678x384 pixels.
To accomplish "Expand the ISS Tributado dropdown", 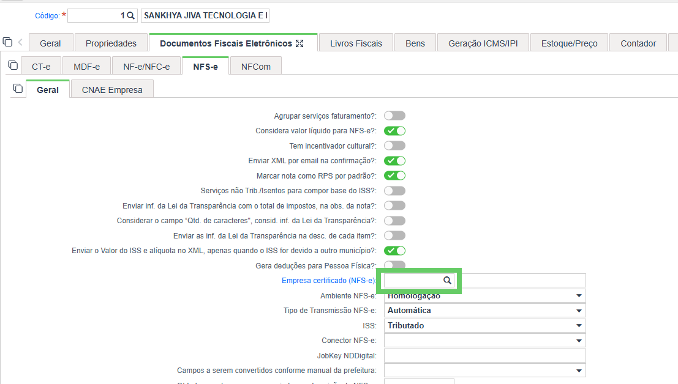I will [484, 326].
